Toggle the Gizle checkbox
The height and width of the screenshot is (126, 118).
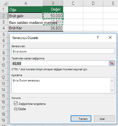tap(15, 109)
